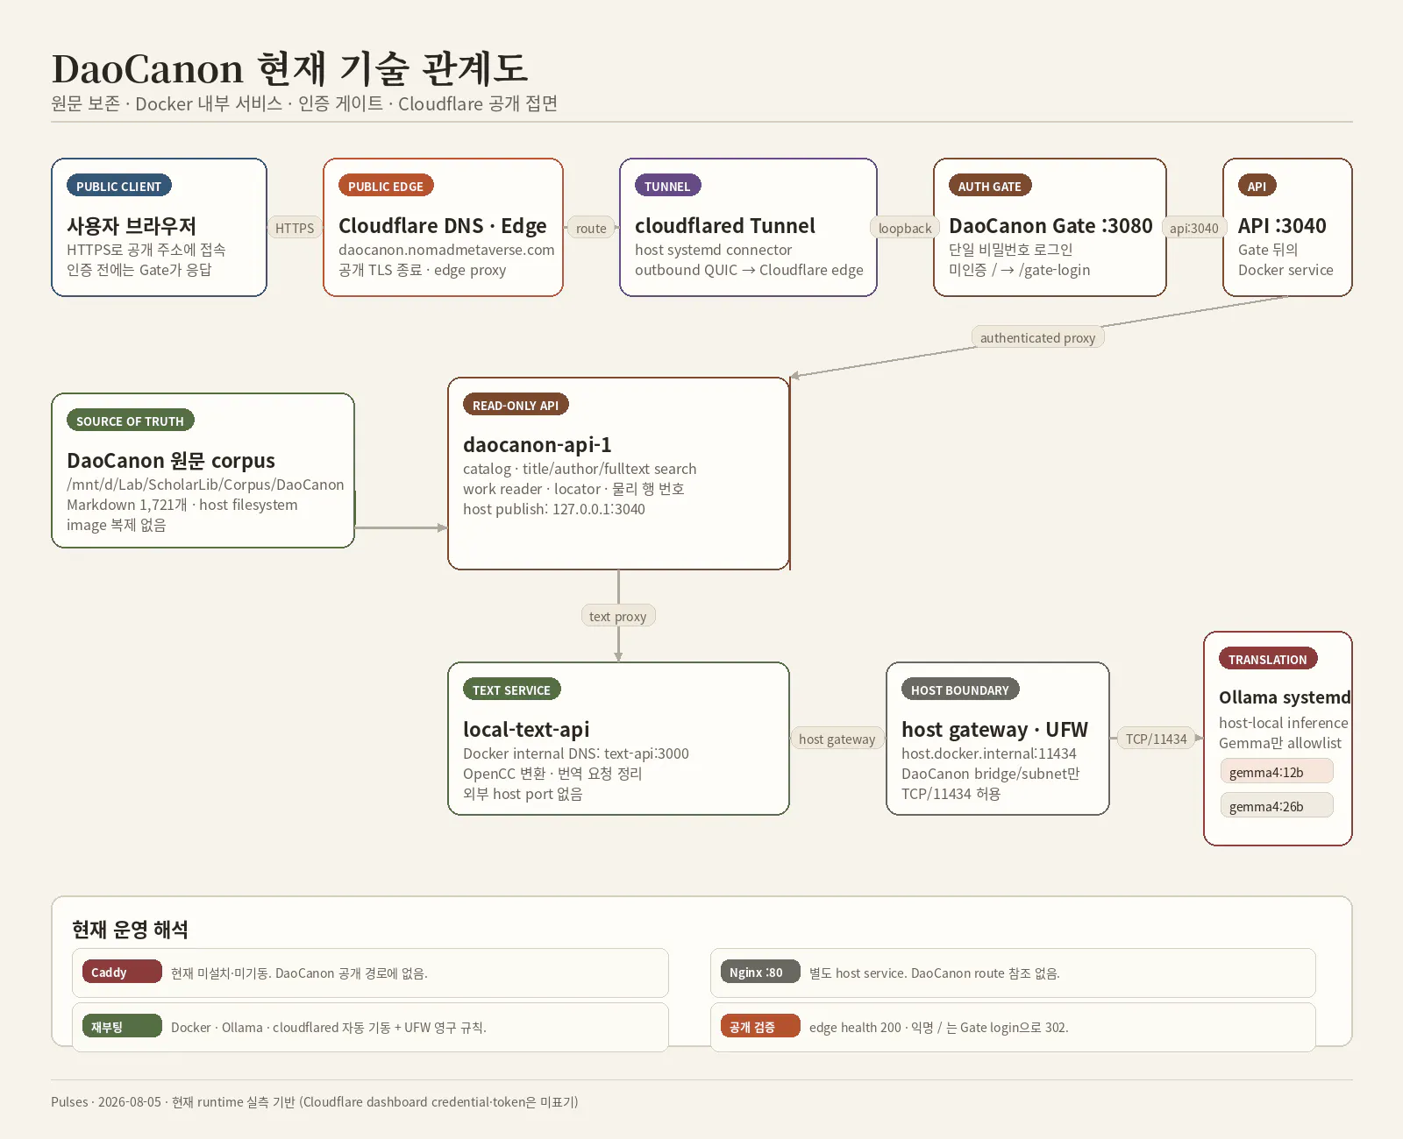Click 'host publish: 127.0.0.1:3040' line
The height and width of the screenshot is (1139, 1403).
coord(554,509)
